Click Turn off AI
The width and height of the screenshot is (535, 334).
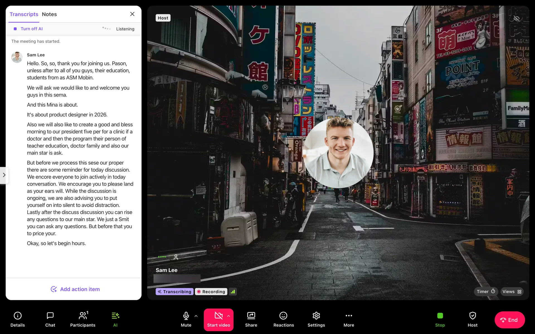[31, 29]
